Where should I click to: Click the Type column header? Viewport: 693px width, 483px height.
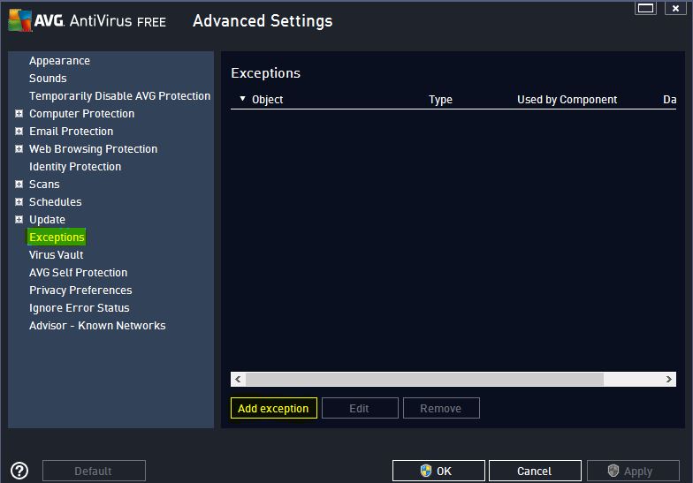[440, 99]
